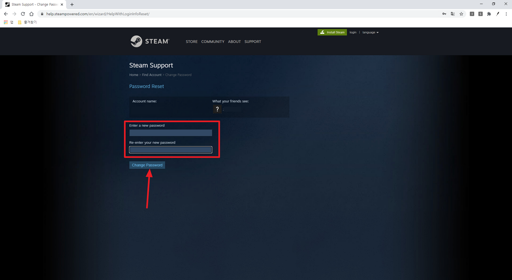Reload the Steam Support page
Image resolution: width=512 pixels, height=280 pixels.
click(23, 13)
